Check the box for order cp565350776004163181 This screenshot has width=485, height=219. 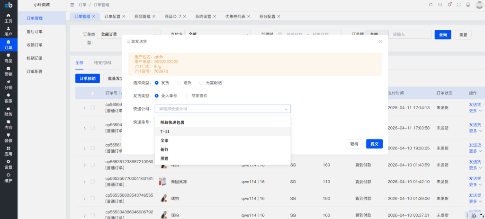[93, 182]
